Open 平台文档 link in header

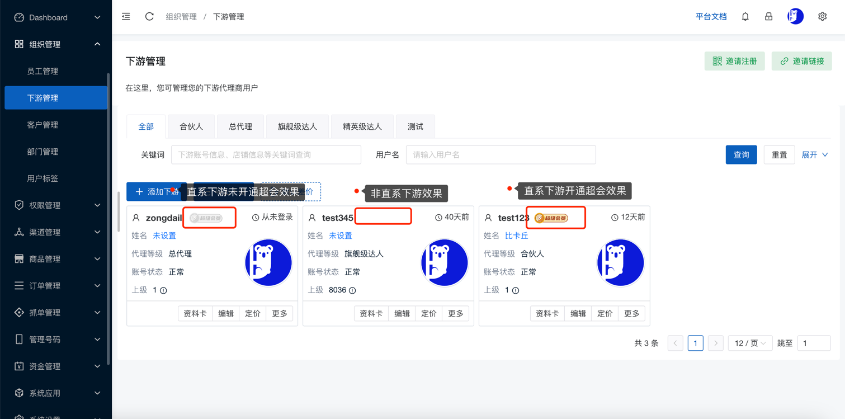[x=711, y=17]
